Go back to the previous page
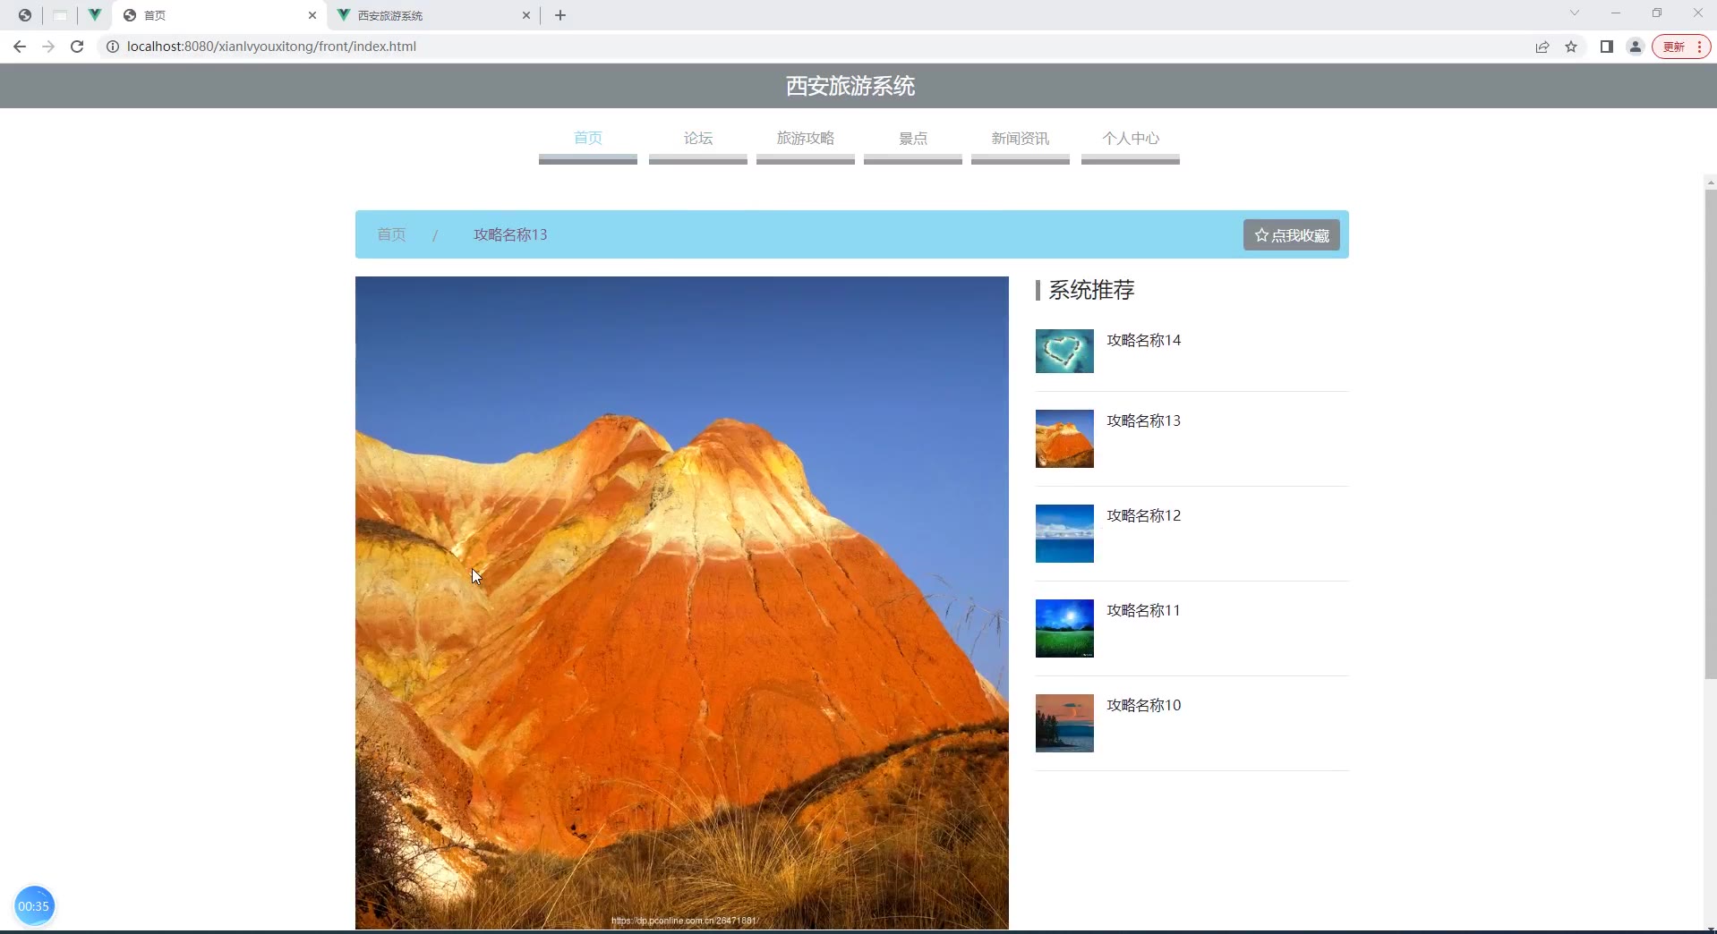Image resolution: width=1717 pixels, height=934 pixels. click(x=20, y=47)
